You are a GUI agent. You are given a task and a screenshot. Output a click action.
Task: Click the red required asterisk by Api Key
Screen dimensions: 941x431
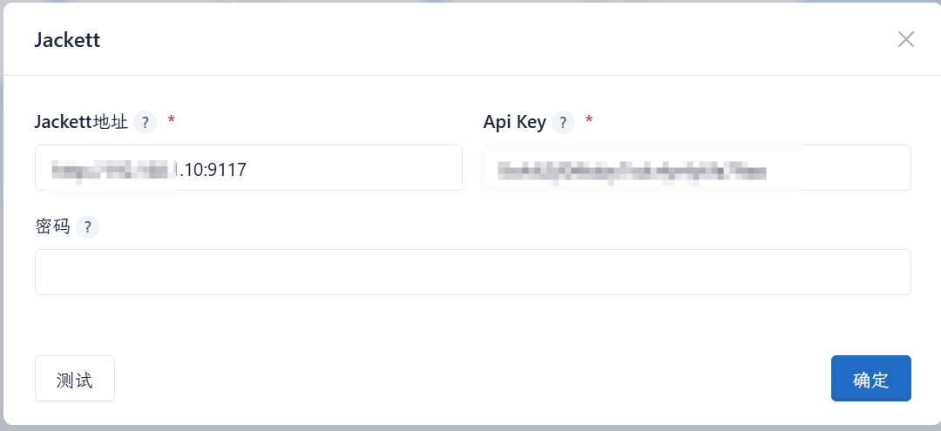point(589,120)
